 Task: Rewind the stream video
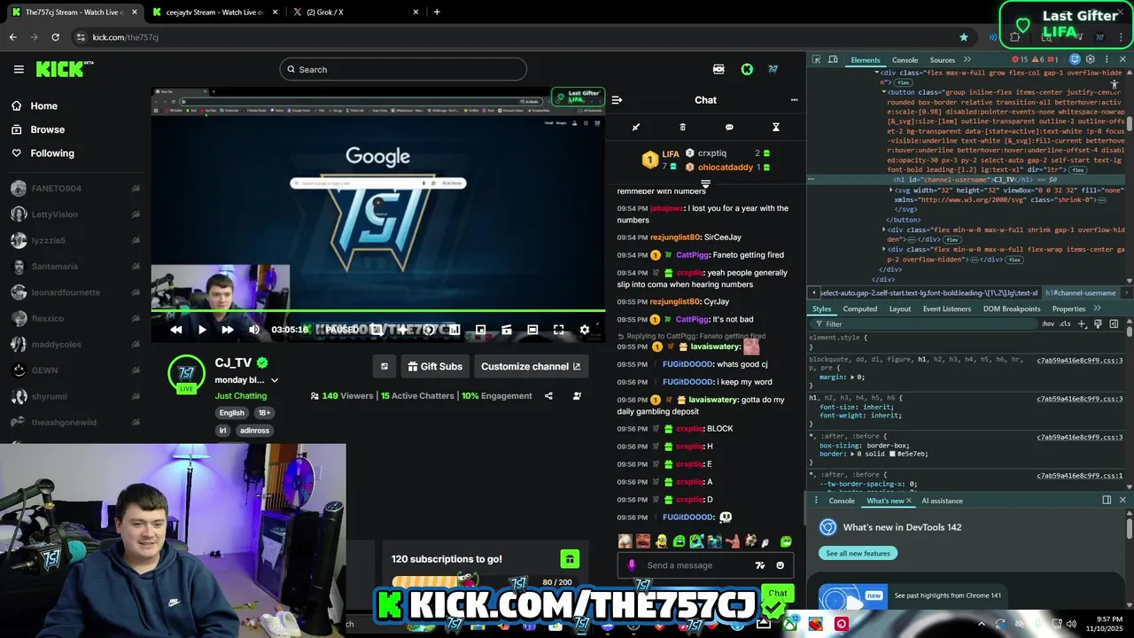click(175, 330)
